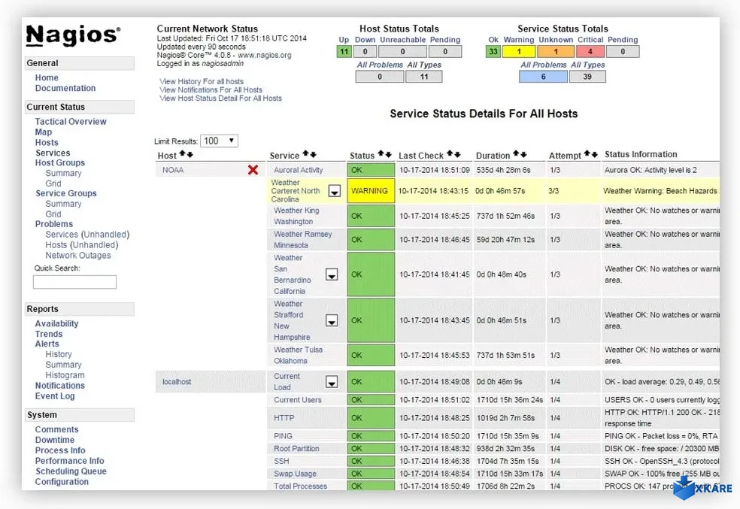Open Weather King Washington service

(x=296, y=216)
